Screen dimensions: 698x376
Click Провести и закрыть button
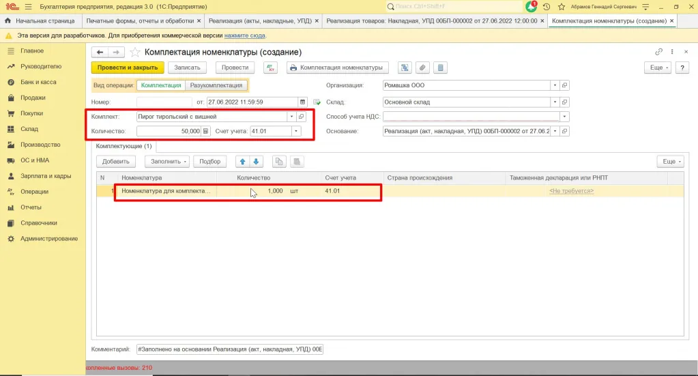click(128, 68)
